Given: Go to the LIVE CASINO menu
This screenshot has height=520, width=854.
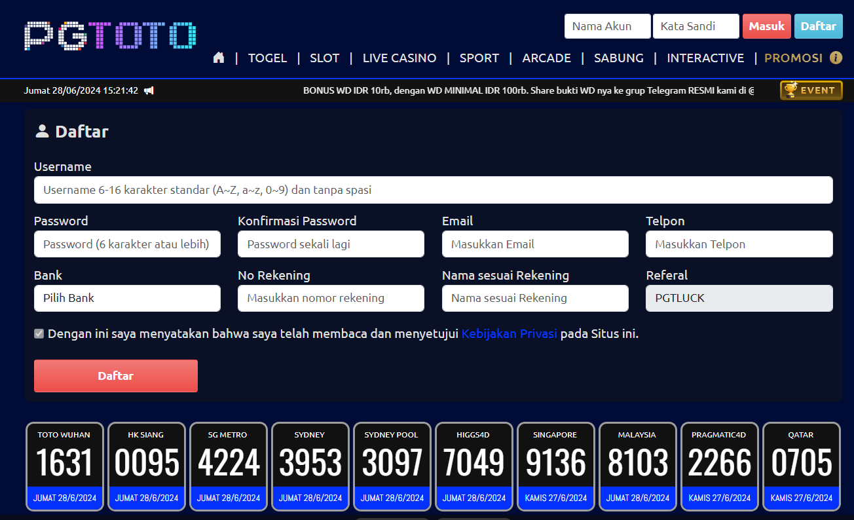Looking at the screenshot, I should pos(399,58).
